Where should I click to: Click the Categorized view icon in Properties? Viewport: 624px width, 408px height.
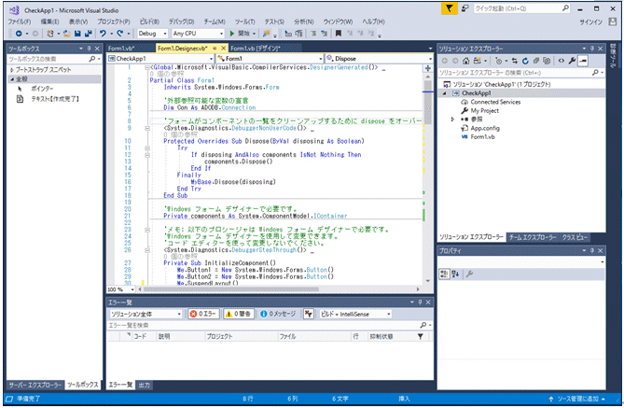[444, 274]
